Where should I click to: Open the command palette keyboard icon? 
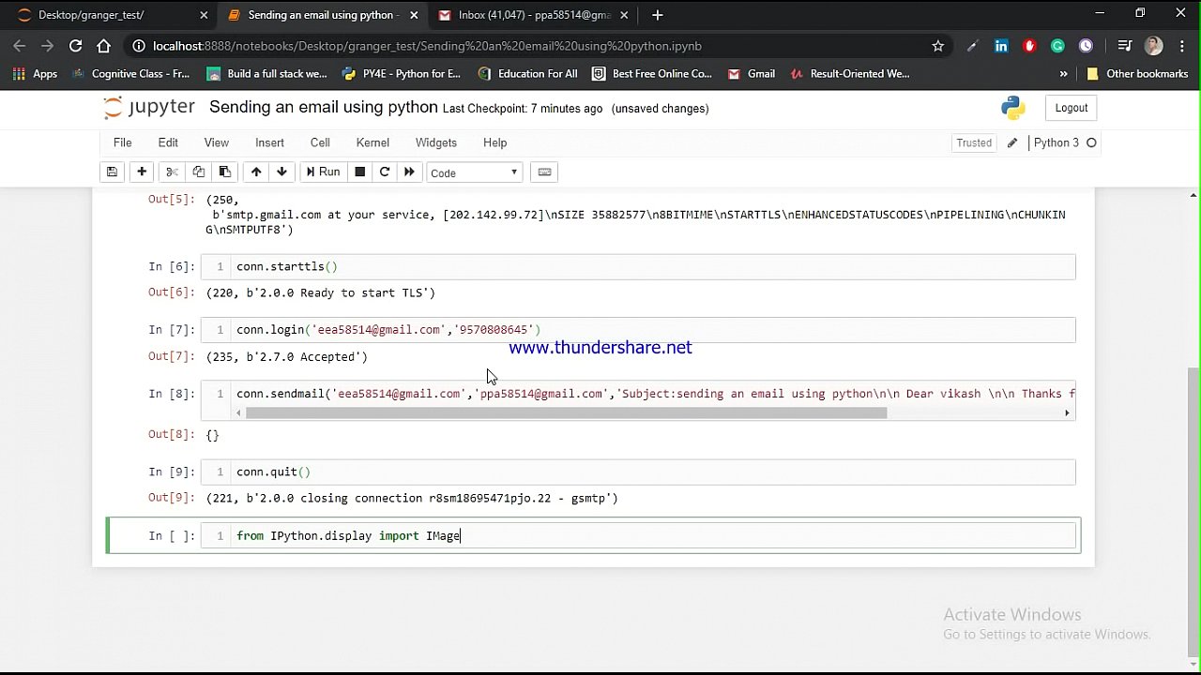click(544, 172)
